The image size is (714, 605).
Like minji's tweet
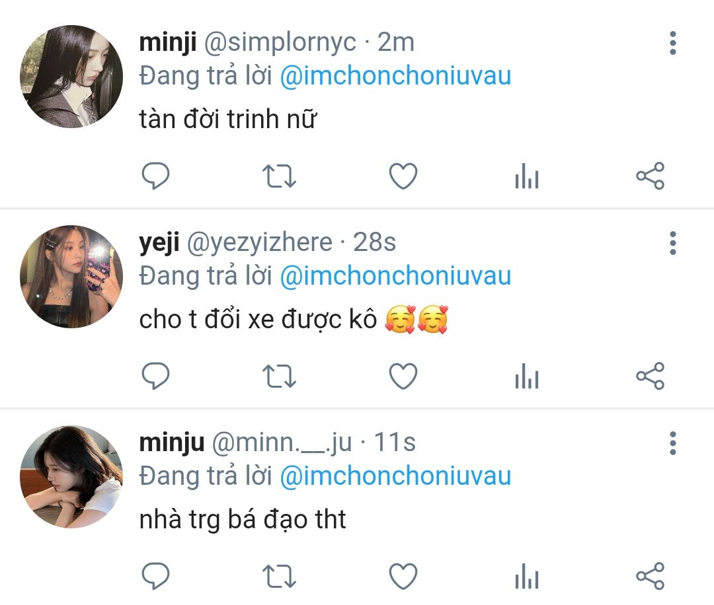coord(403,176)
